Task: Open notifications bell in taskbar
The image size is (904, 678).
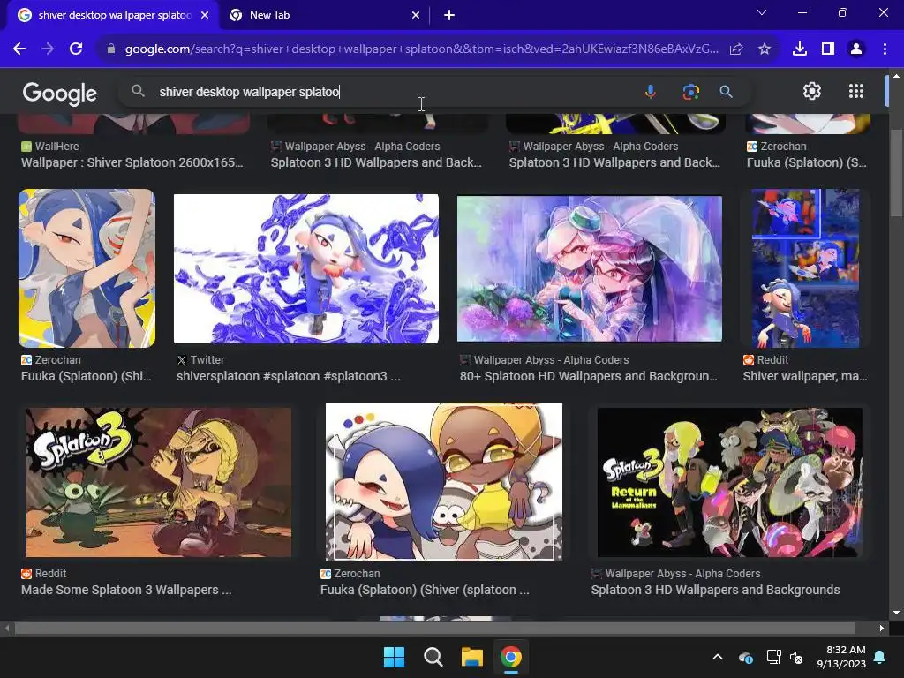Action: (880, 657)
